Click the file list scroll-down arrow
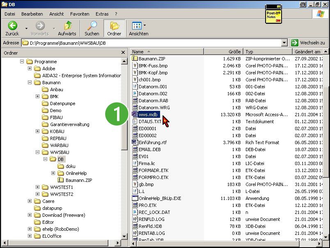Viewport: 330px width, 248px height. (325, 237)
